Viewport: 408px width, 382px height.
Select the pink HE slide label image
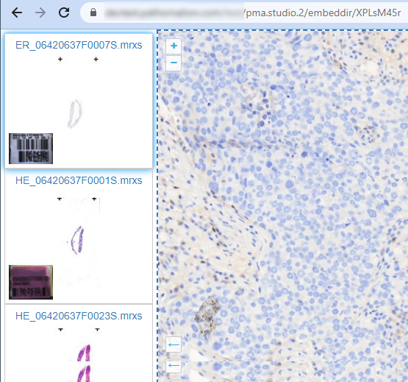pyautogui.click(x=31, y=282)
